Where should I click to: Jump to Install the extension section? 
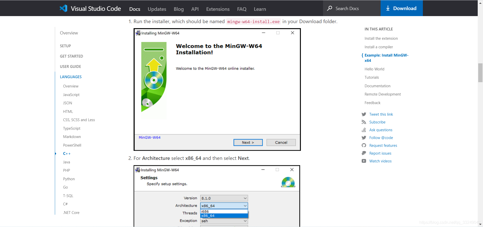point(381,38)
